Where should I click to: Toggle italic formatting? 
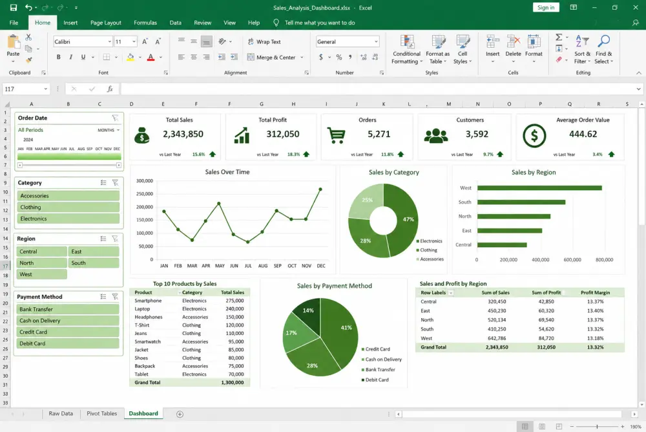tap(71, 57)
